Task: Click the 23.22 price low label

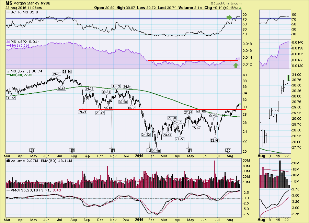Action: (180, 139)
